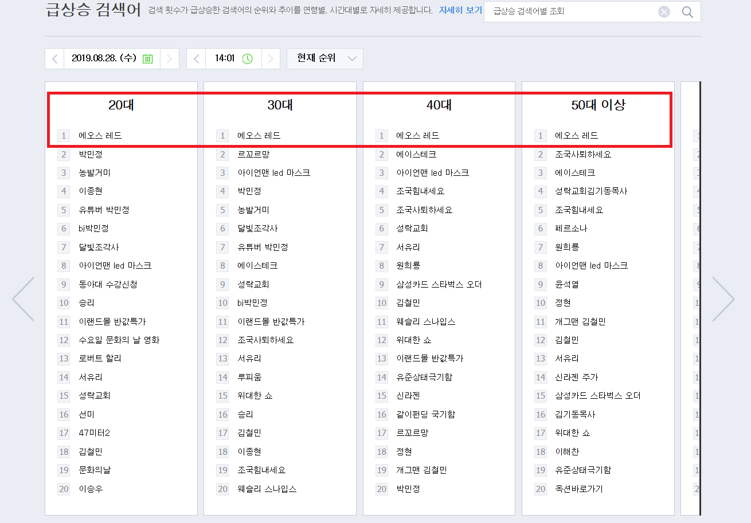Clear the search box with the X icon
The width and height of the screenshot is (751, 523).
(664, 12)
